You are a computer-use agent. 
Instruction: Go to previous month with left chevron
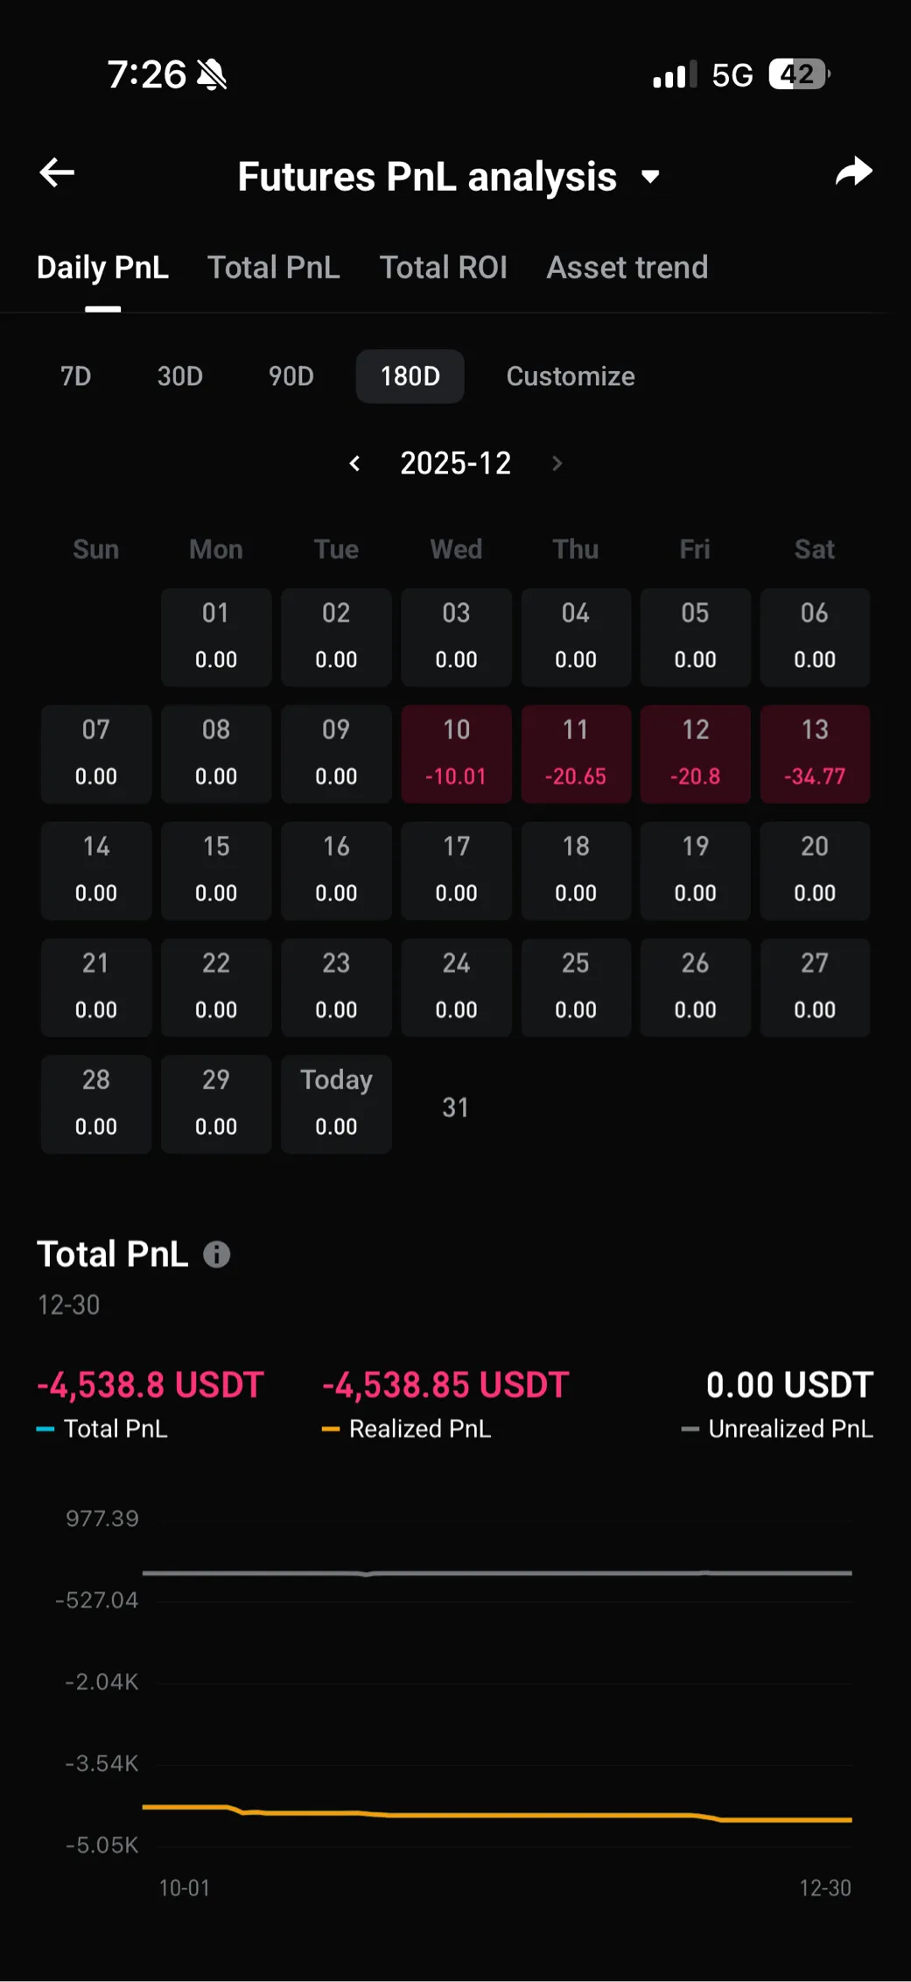point(354,463)
